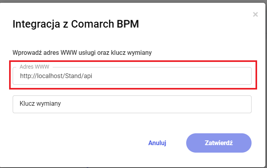Click the 'api' ending of the address
This screenshot has width=267, height=168.
(x=87, y=76)
